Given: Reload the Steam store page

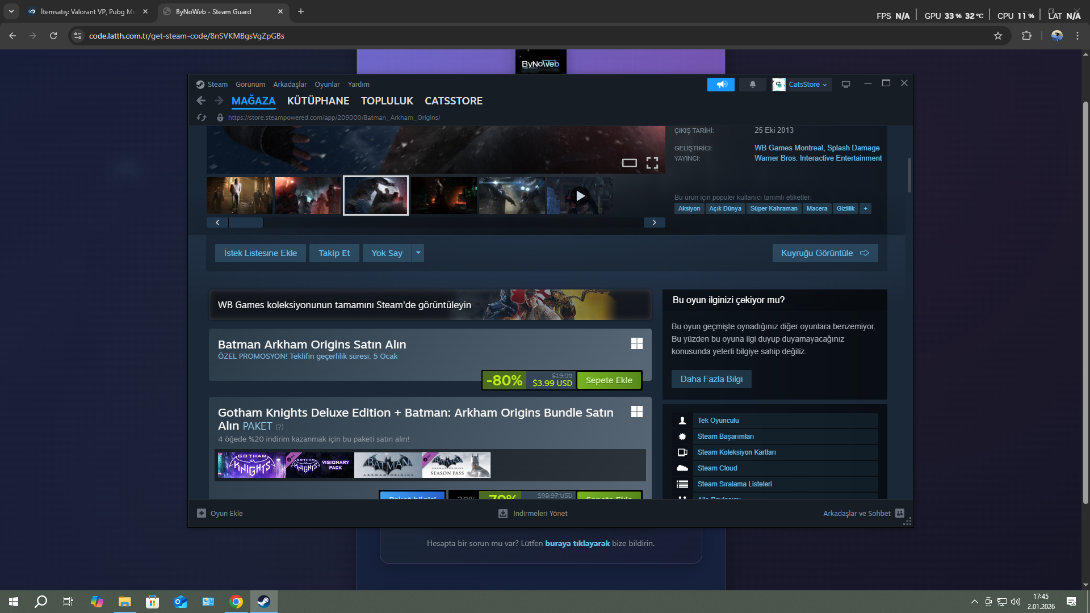Looking at the screenshot, I should 202,117.
